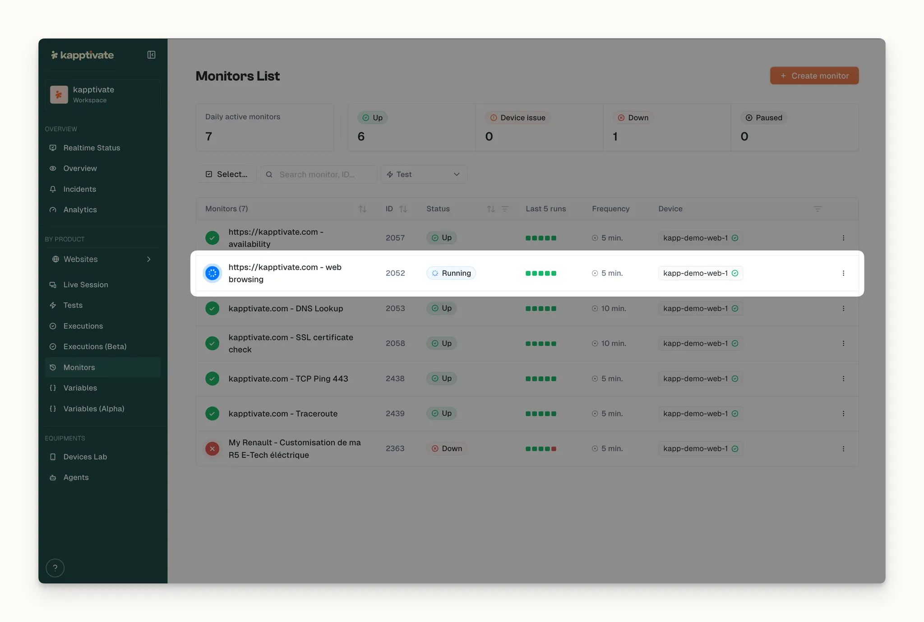Click the help question mark button

click(55, 568)
